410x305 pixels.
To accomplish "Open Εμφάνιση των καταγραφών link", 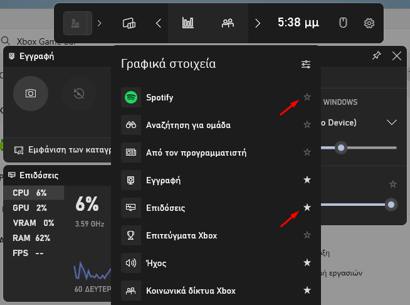I will 63,150.
